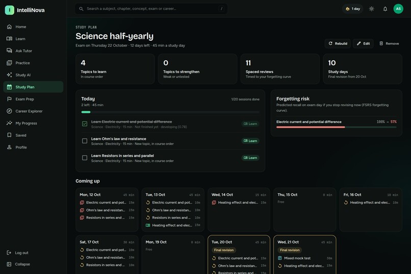Click the Exam Prep flag icon
Screen dimensions: 411x274
click(10, 99)
